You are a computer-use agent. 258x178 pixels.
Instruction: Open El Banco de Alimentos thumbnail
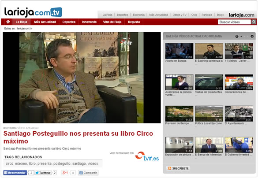coord(209,145)
